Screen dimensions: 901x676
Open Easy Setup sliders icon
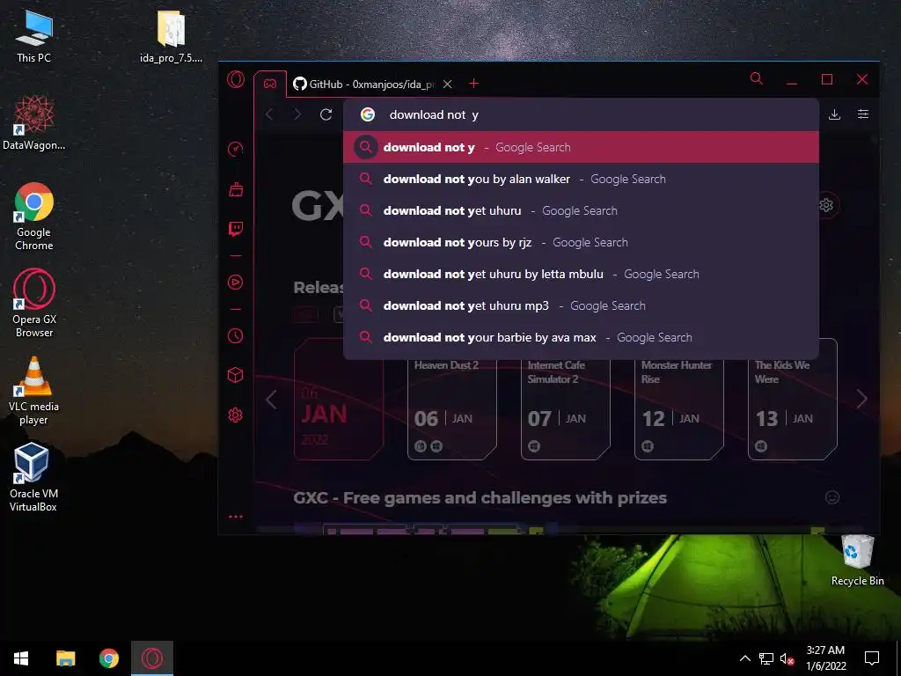coord(863,114)
